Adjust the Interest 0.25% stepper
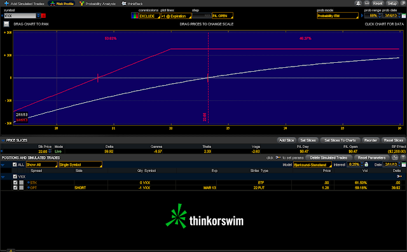Screen dimensions: 407x252 point(362,164)
